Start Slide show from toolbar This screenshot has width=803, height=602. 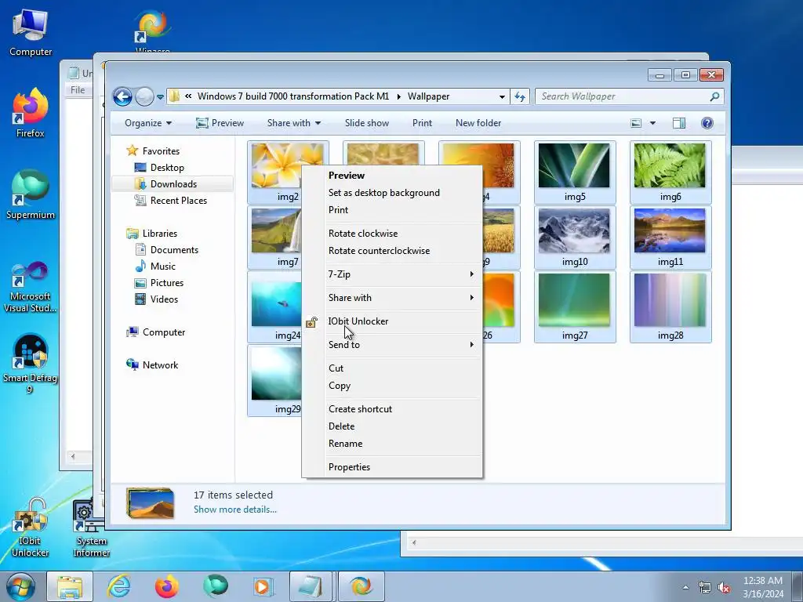(367, 123)
